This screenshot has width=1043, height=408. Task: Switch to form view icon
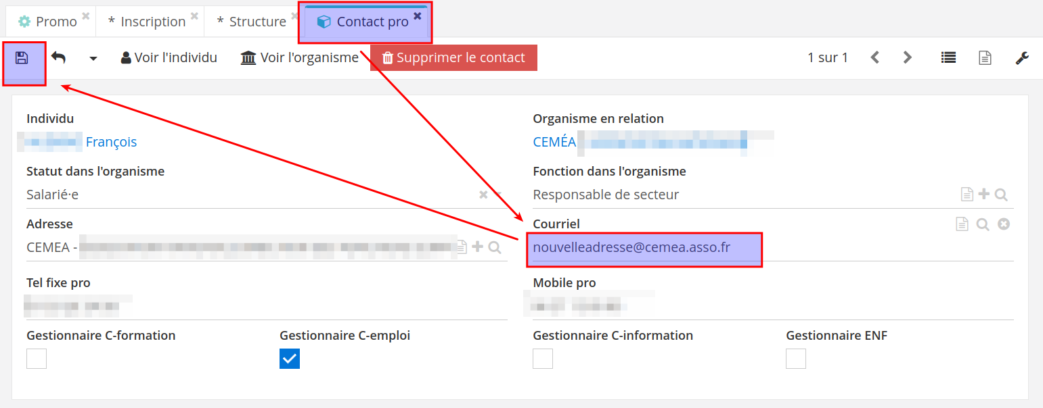(985, 58)
